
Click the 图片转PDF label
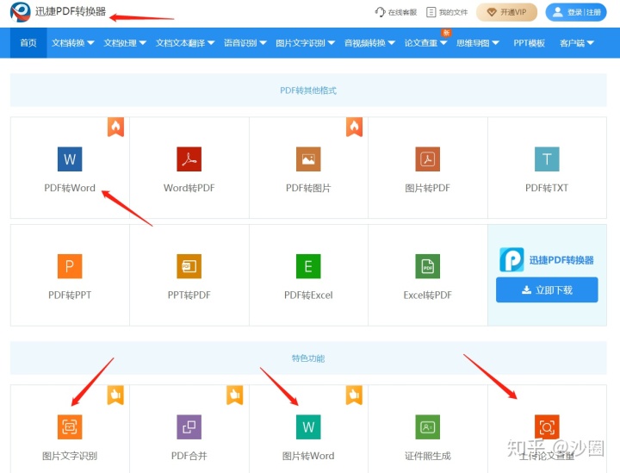coord(427,188)
